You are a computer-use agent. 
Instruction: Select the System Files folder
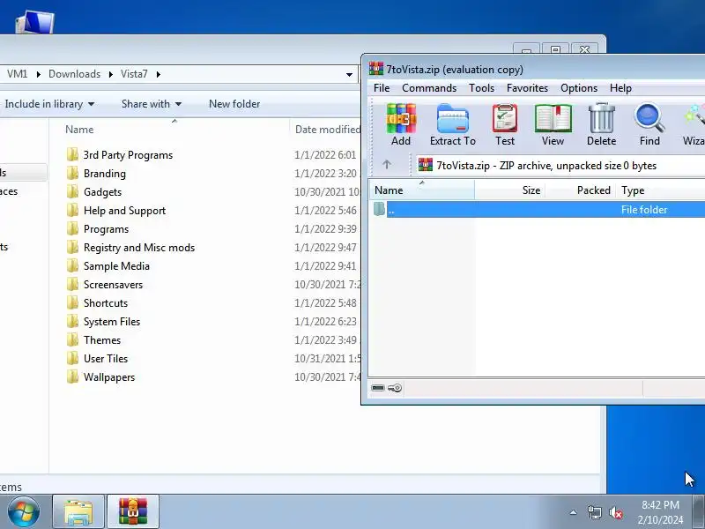pos(112,322)
